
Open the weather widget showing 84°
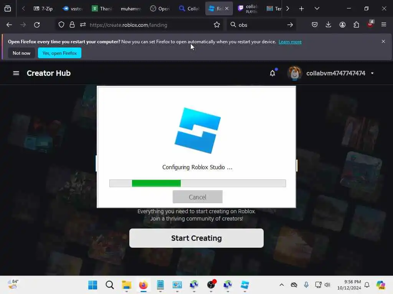point(13,284)
